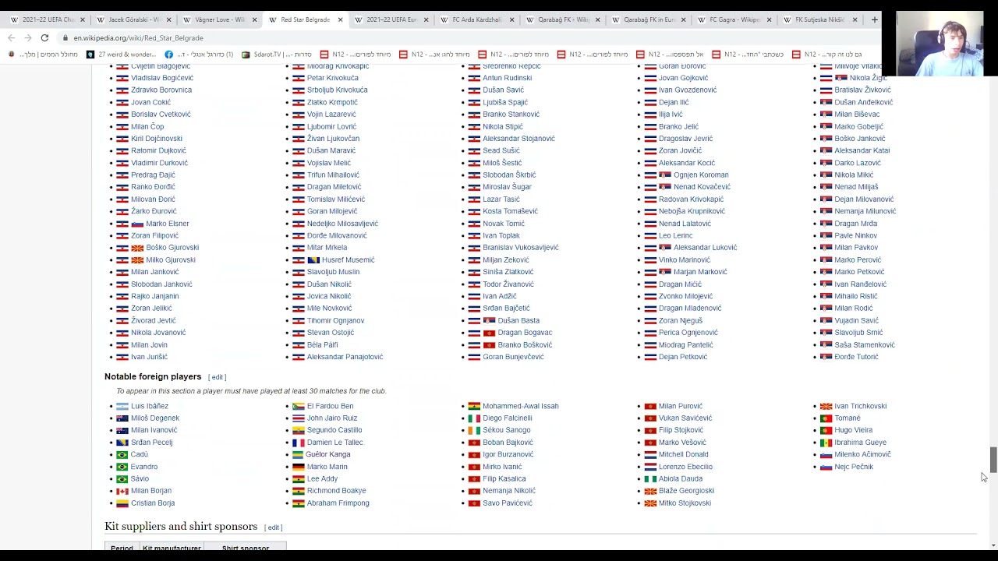
Task: Open Dejan Petković player page
Action: (683, 357)
